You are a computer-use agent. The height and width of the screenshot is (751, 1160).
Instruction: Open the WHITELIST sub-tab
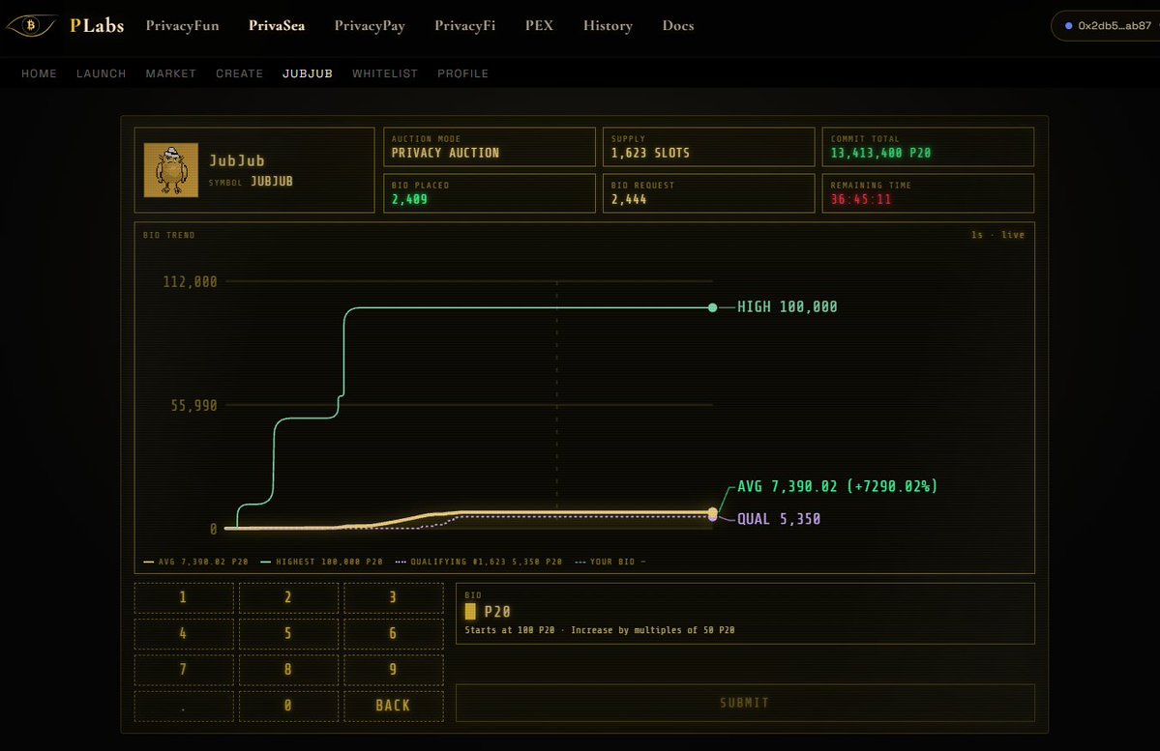tap(385, 73)
